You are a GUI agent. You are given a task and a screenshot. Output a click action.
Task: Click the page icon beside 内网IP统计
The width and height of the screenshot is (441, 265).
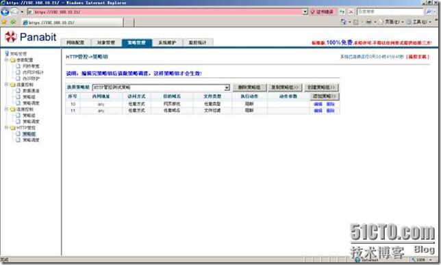coord(18,72)
